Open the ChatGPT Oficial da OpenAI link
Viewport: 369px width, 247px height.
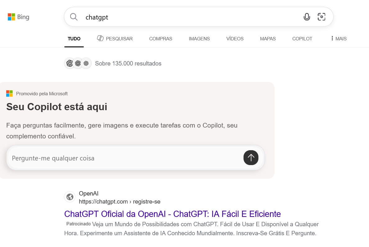(172, 214)
